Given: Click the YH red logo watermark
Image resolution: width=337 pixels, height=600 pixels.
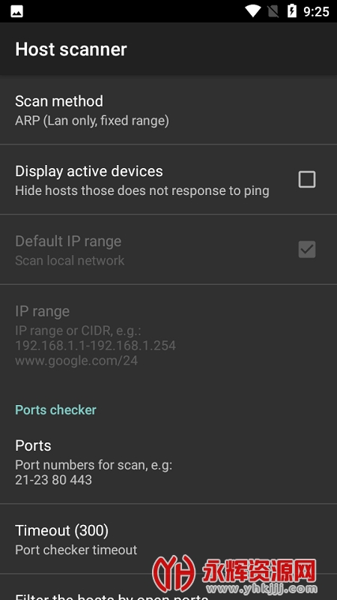Looking at the screenshot, I should click(x=174, y=574).
